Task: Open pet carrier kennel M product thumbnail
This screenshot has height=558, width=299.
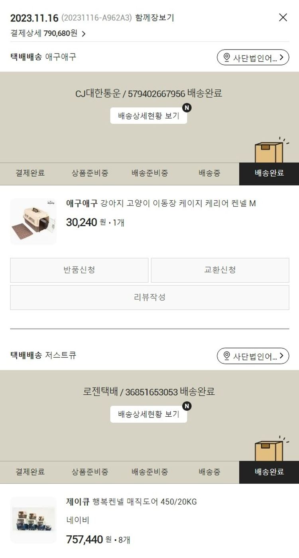Action: pyautogui.click(x=33, y=222)
